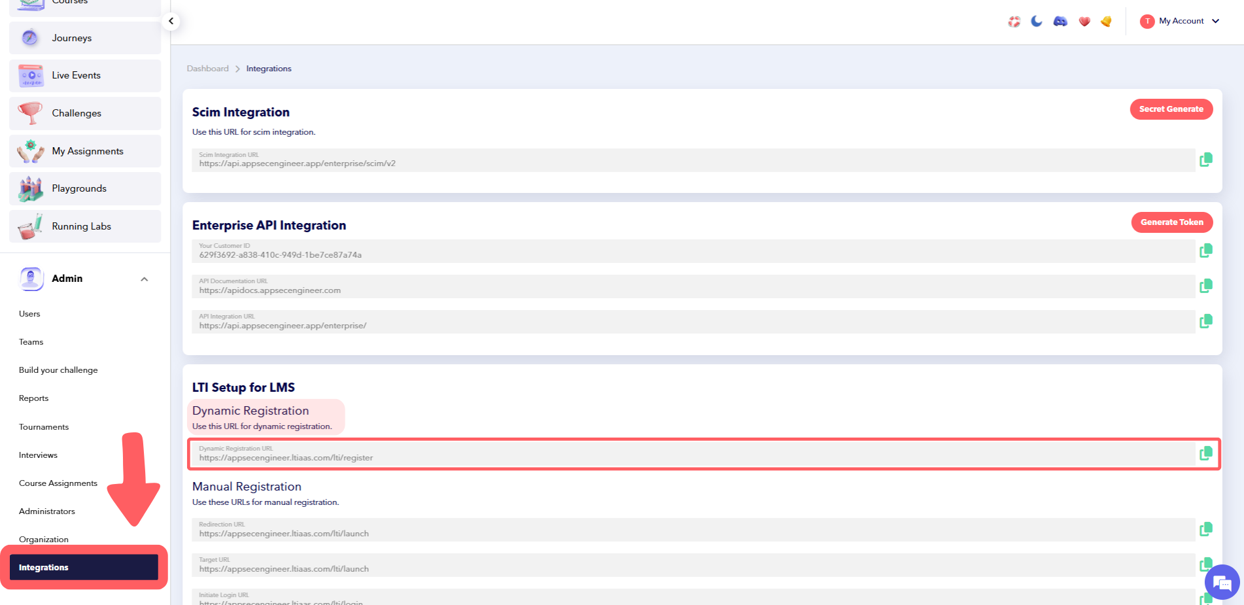Open the chat widget bubble
Screen dimensions: 1244x605
pos(1222,582)
